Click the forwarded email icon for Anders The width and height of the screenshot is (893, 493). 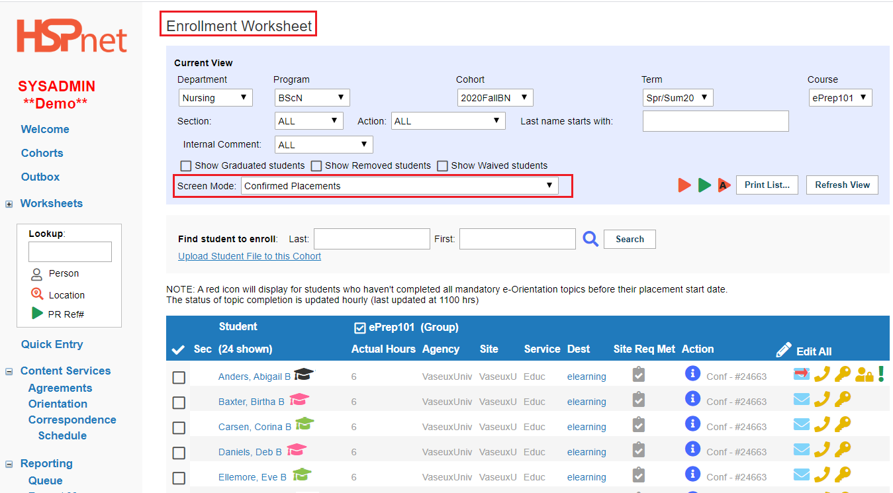click(x=802, y=375)
